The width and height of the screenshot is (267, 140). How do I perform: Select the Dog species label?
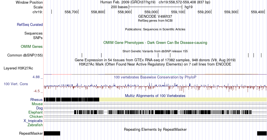39,108
